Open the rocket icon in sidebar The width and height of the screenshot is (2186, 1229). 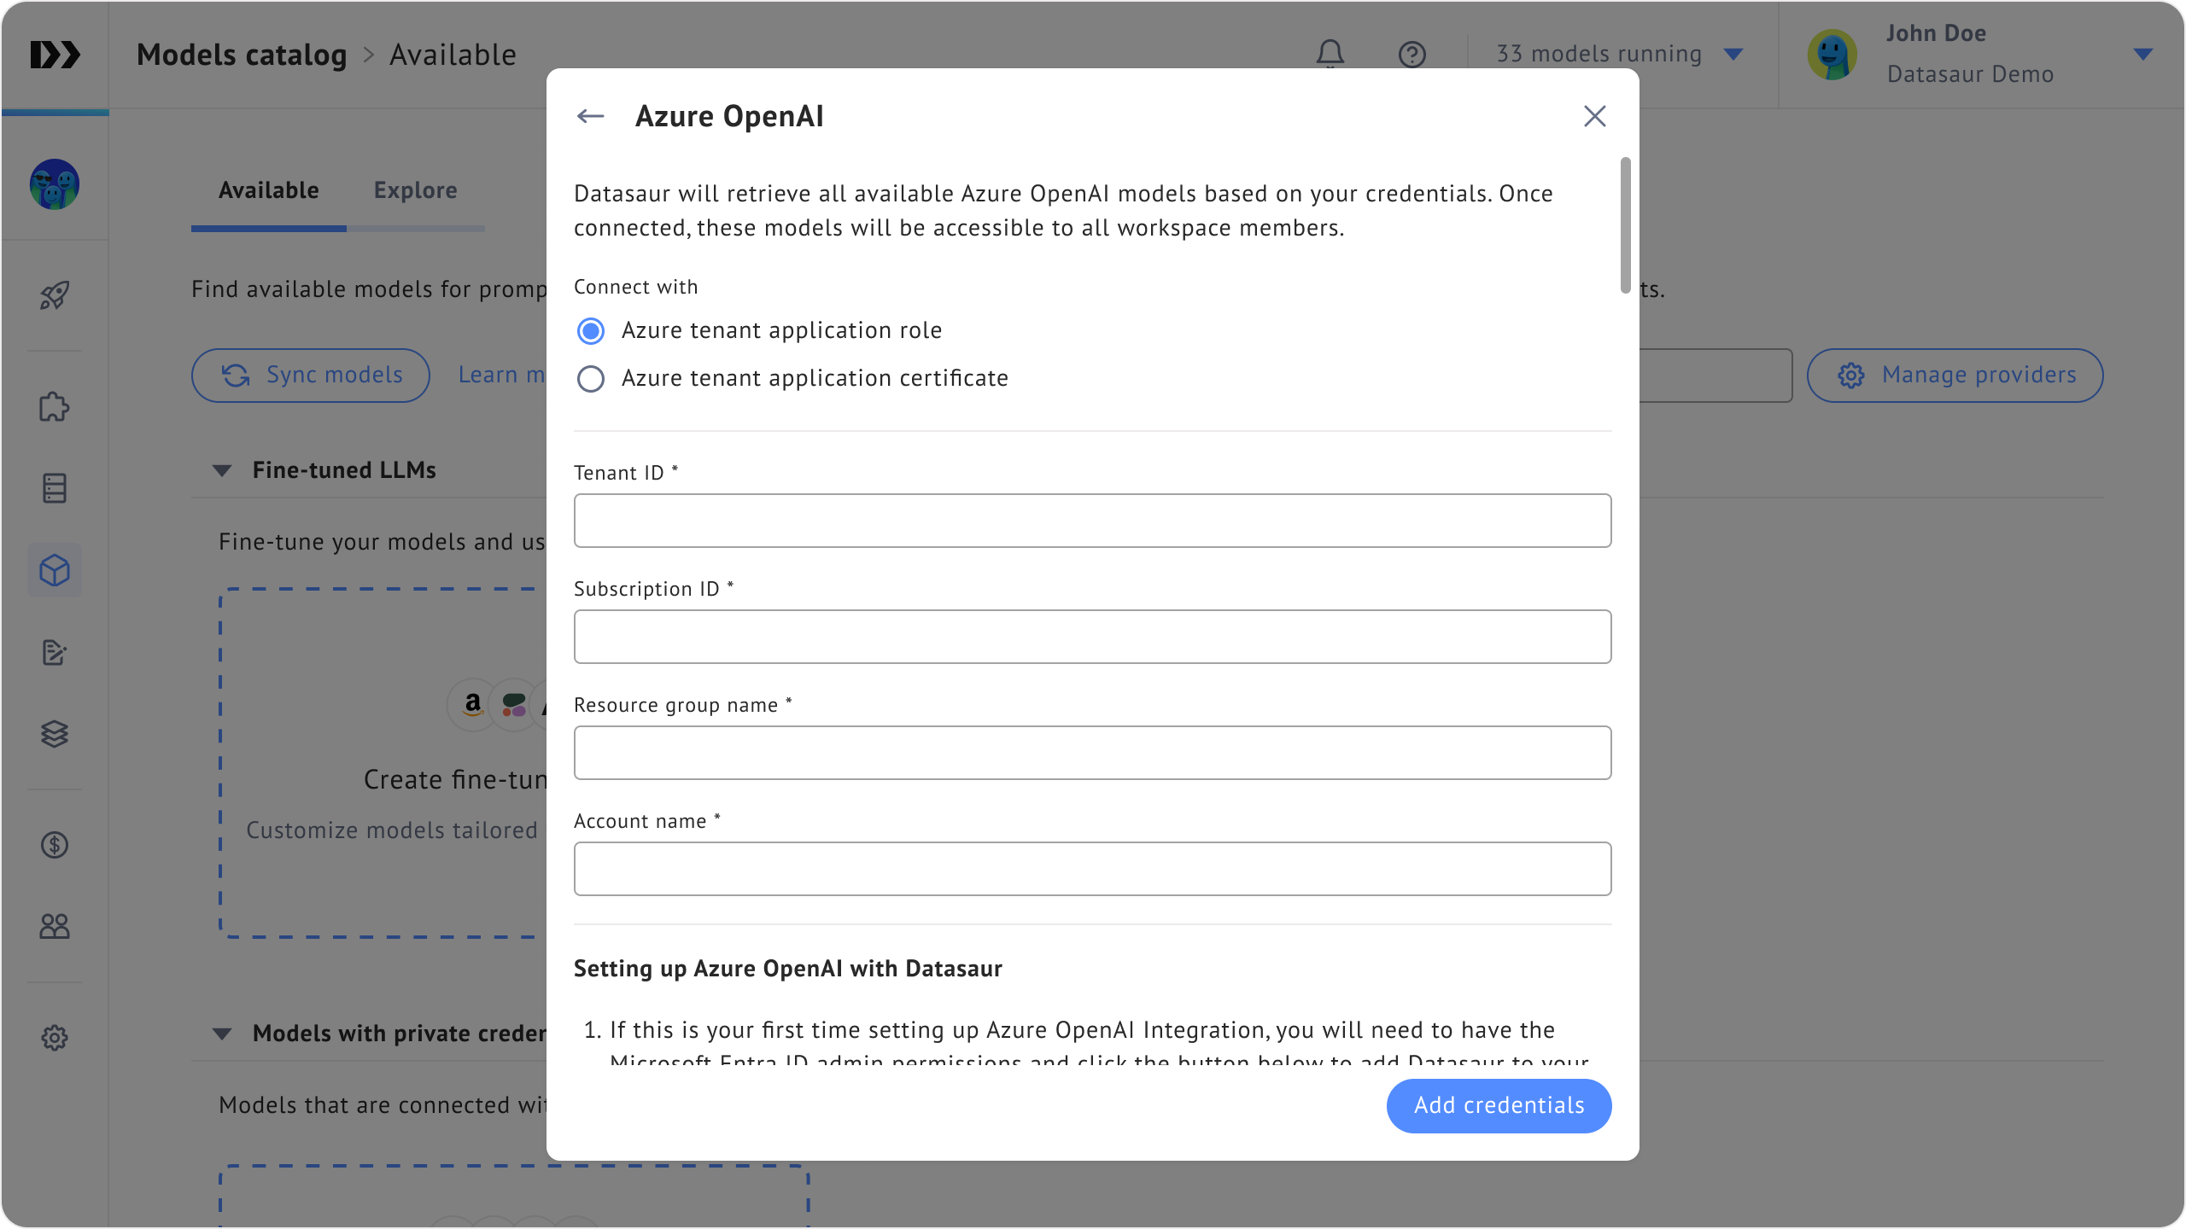coord(55,295)
